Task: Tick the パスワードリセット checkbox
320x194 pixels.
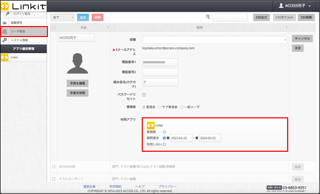Action: pyautogui.click(x=144, y=95)
